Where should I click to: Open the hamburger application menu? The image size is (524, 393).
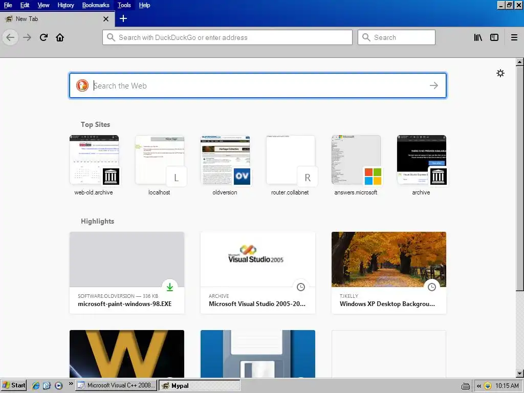514,37
